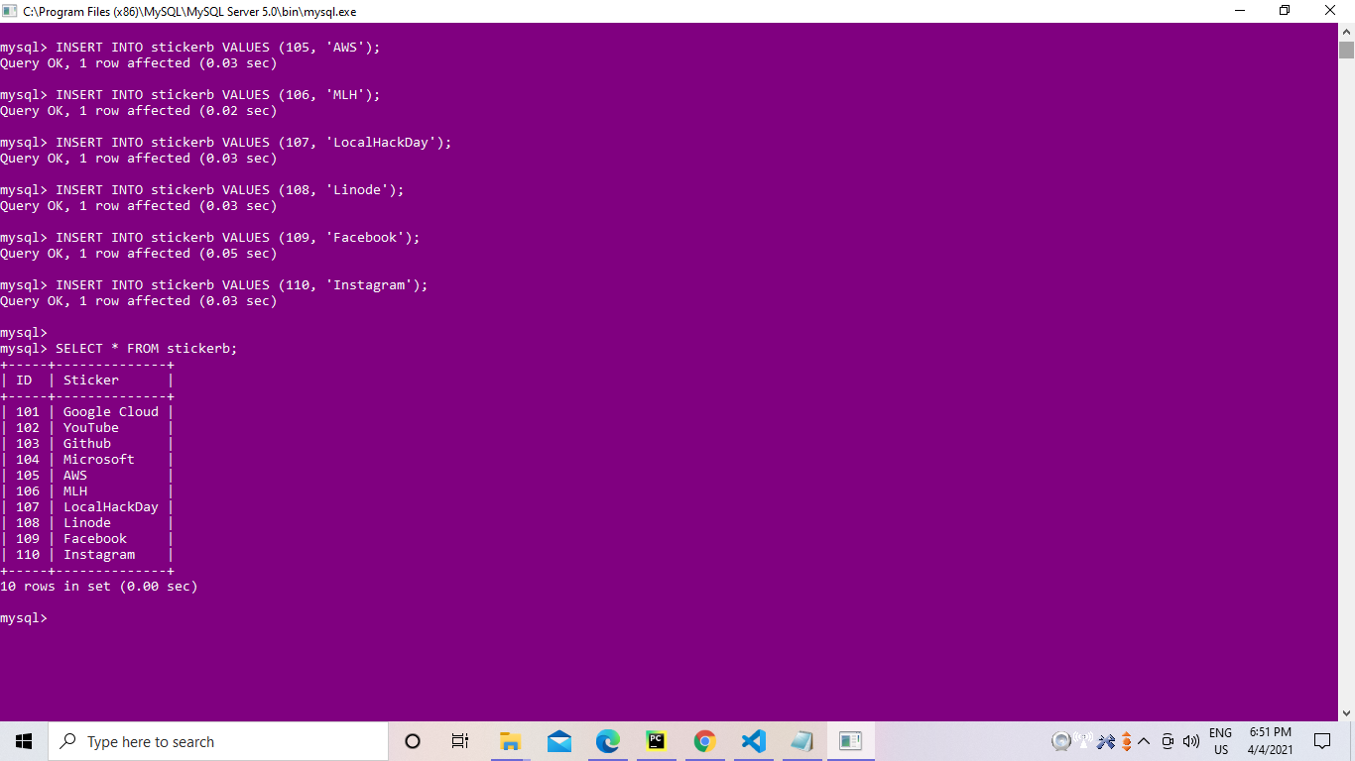Open the Bluetooth-style tray icon
This screenshot has width=1355, height=761.
(x=1106, y=741)
